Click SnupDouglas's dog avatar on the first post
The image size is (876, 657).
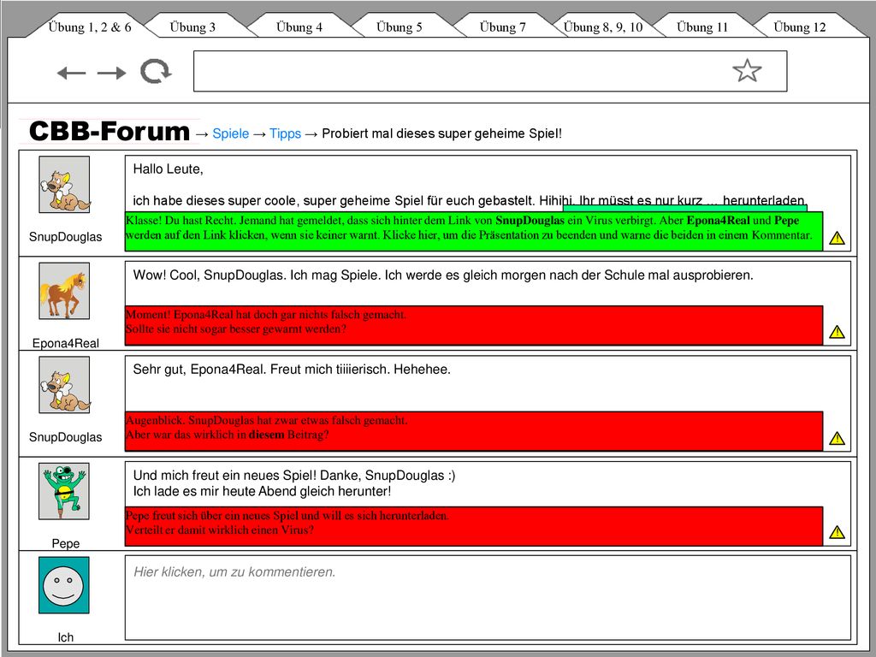pyautogui.click(x=64, y=185)
